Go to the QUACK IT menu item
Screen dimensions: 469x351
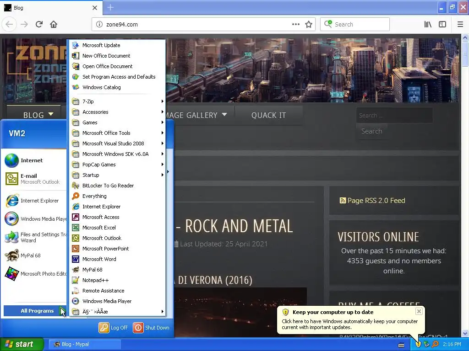pos(268,115)
